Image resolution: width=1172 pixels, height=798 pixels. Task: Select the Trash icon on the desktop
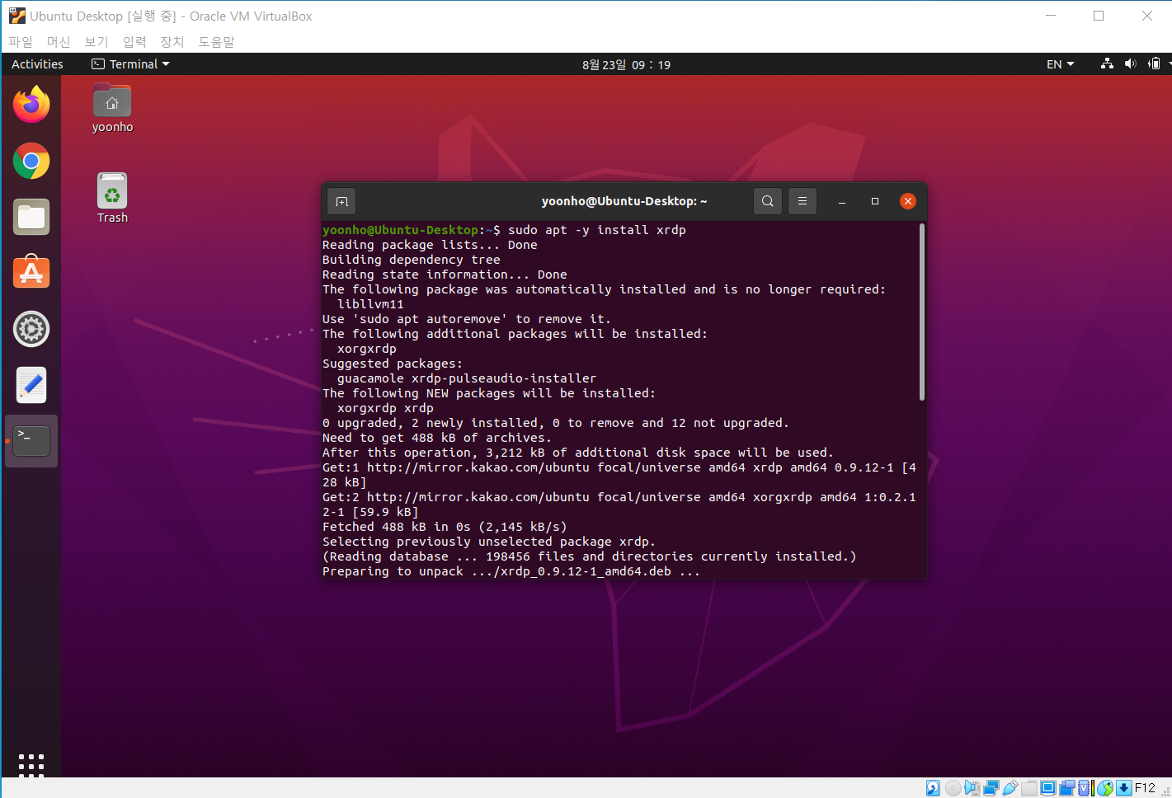click(x=112, y=198)
